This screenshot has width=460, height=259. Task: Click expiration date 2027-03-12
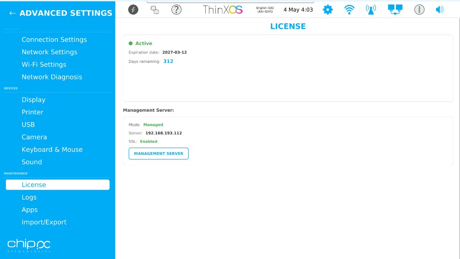(x=175, y=53)
